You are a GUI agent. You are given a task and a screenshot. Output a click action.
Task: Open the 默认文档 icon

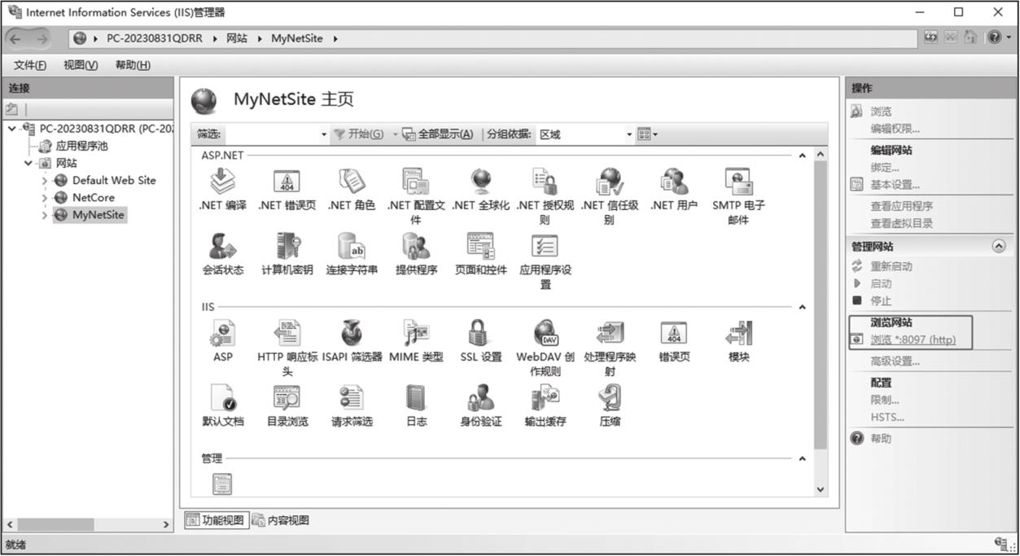click(222, 397)
